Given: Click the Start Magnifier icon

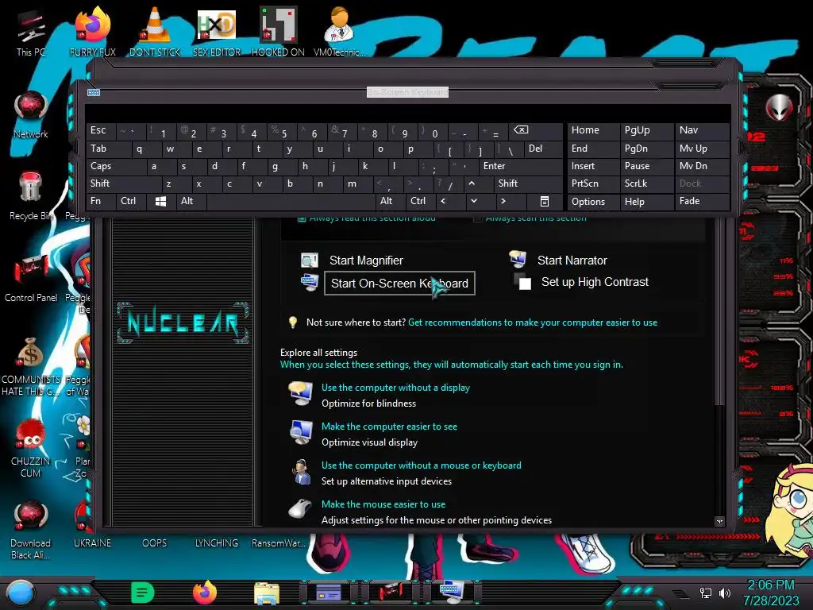Looking at the screenshot, I should click(310, 260).
